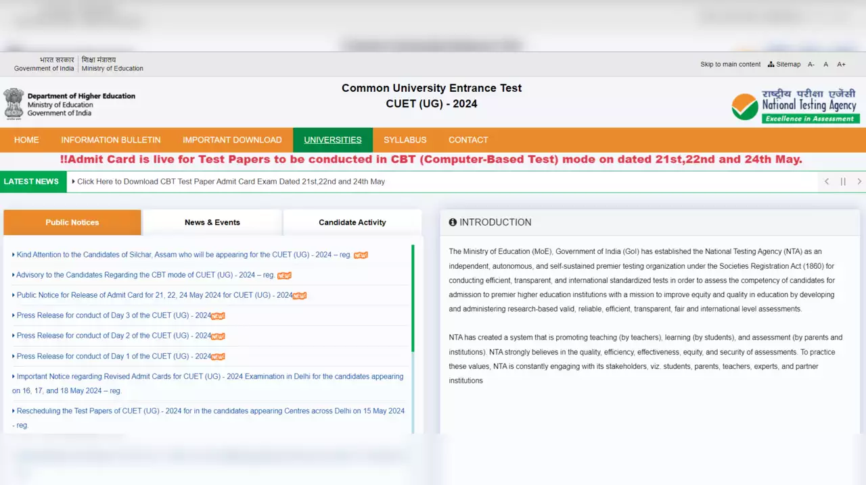Open IMPORTANT DOWNLOAD menu

point(232,140)
